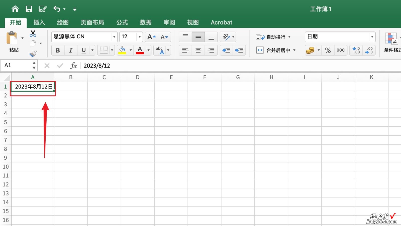The width and height of the screenshot is (401, 226).
Task: Align cell content to the top
Action: 185,37
